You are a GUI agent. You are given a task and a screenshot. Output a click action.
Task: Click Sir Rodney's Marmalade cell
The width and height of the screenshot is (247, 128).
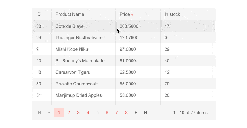point(83,60)
